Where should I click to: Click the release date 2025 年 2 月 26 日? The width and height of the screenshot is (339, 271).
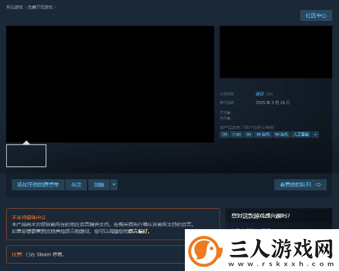272,102
